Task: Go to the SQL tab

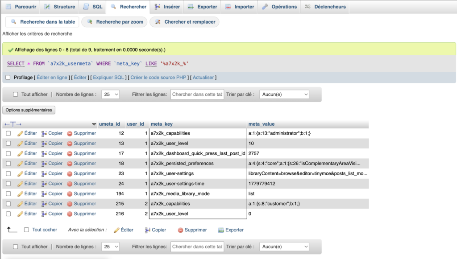Action: (92, 7)
